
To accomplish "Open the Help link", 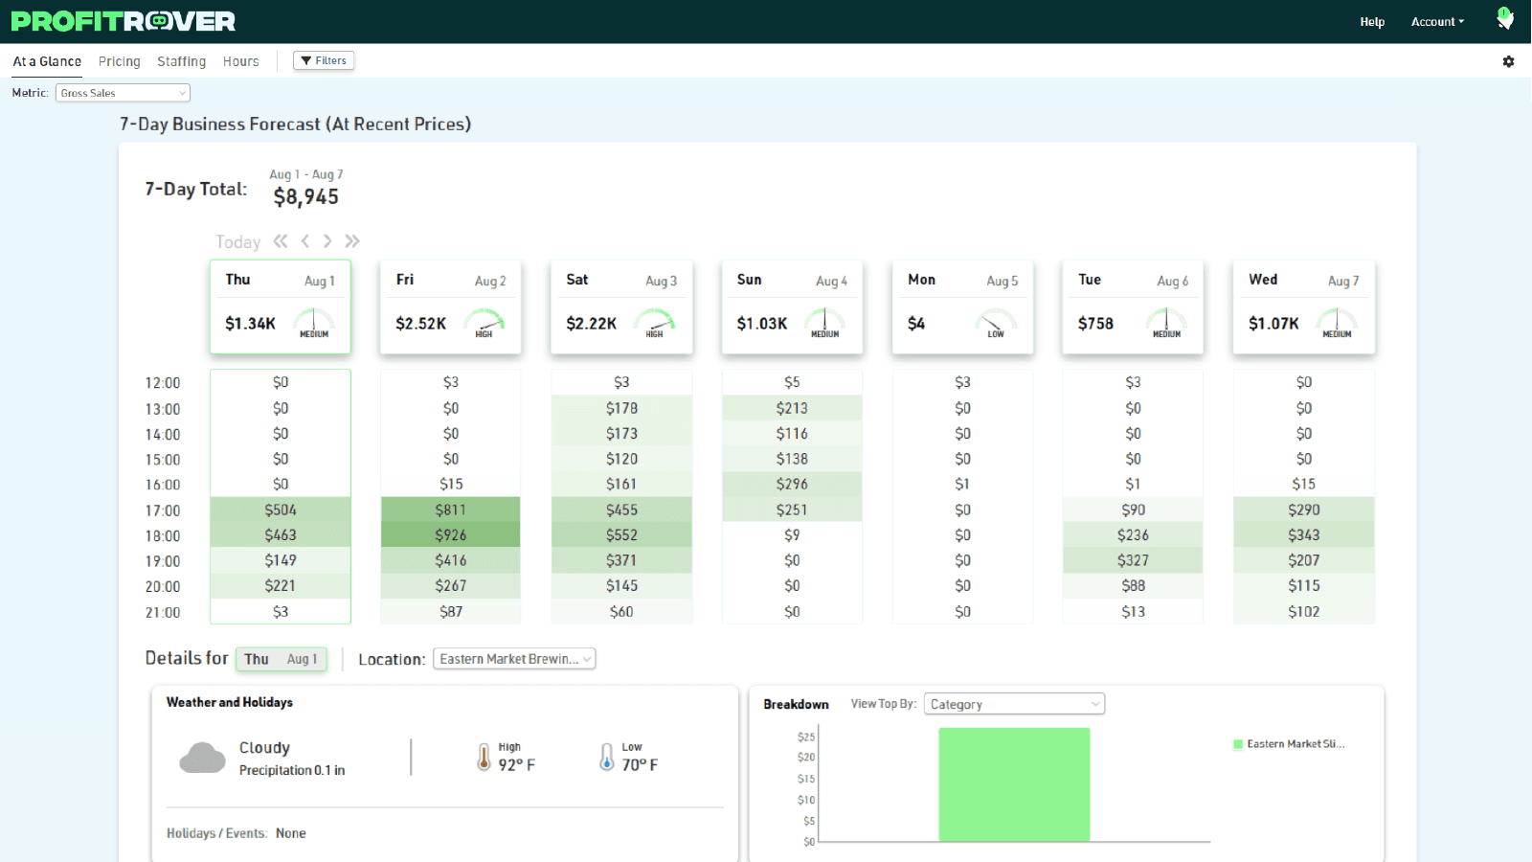I will [1371, 22].
